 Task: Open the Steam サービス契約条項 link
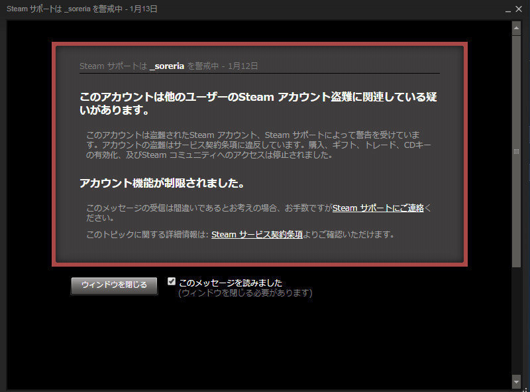(x=257, y=234)
